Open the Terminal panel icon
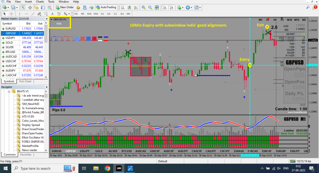The image size is (319, 173). (x=43, y=8)
